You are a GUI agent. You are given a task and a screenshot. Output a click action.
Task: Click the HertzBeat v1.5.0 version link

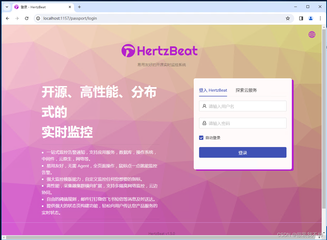coord(161,233)
